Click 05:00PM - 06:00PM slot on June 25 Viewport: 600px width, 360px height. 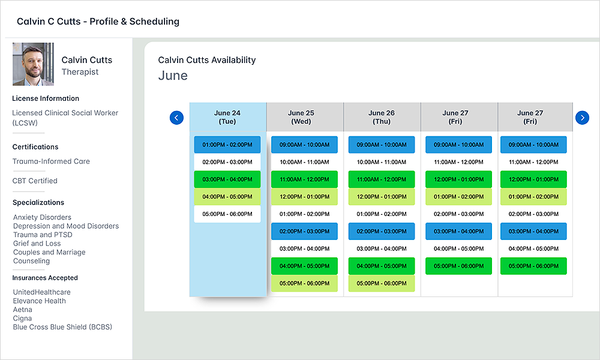point(304,283)
